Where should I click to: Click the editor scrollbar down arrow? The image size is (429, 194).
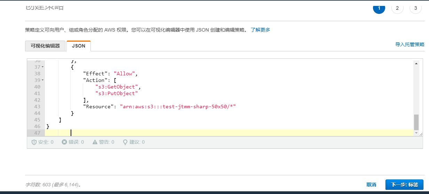coord(416,133)
